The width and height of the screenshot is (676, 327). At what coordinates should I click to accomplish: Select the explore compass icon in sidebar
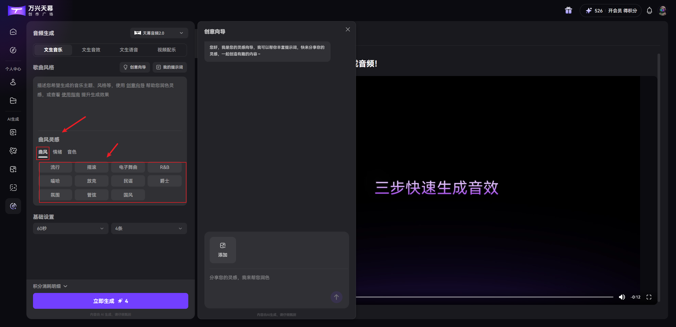click(13, 50)
